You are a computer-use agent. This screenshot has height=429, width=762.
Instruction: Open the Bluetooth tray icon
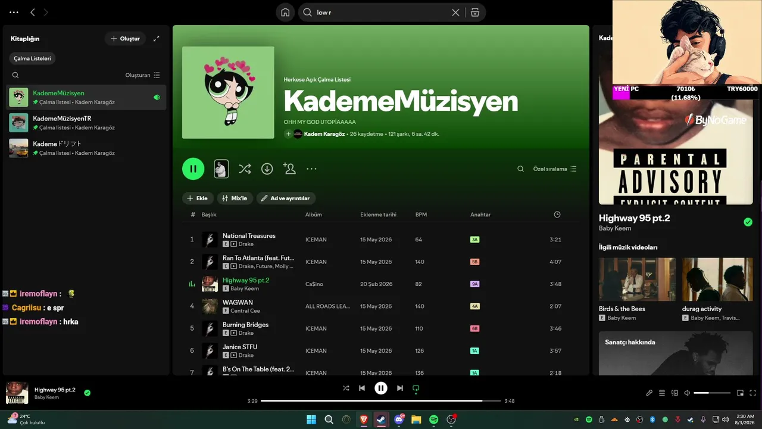[x=652, y=419]
